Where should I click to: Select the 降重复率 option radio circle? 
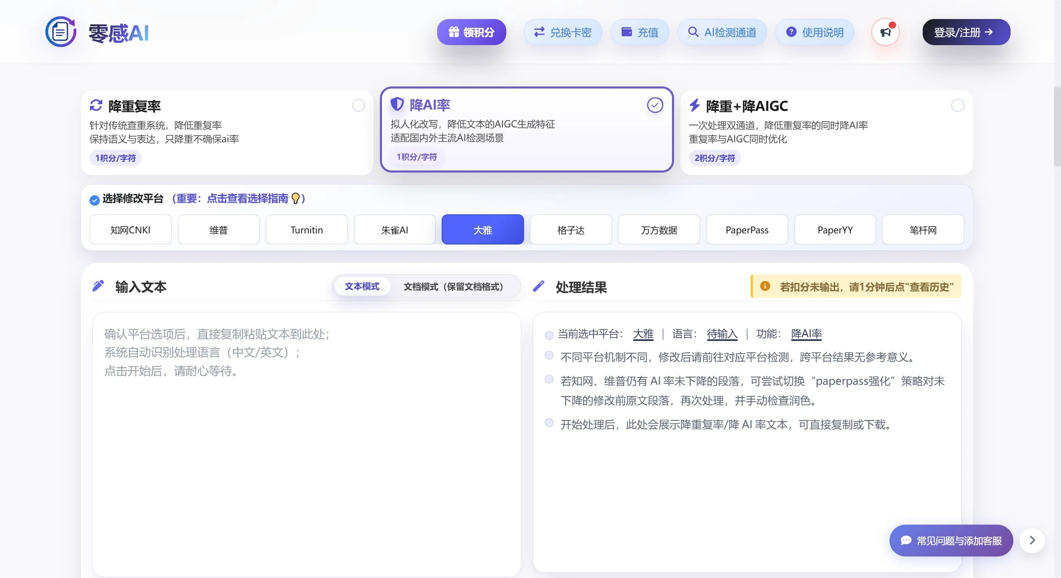point(358,105)
